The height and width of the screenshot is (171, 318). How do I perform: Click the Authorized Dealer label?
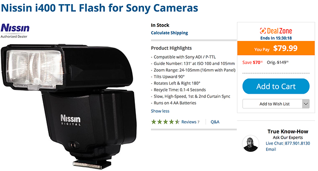point(14,36)
